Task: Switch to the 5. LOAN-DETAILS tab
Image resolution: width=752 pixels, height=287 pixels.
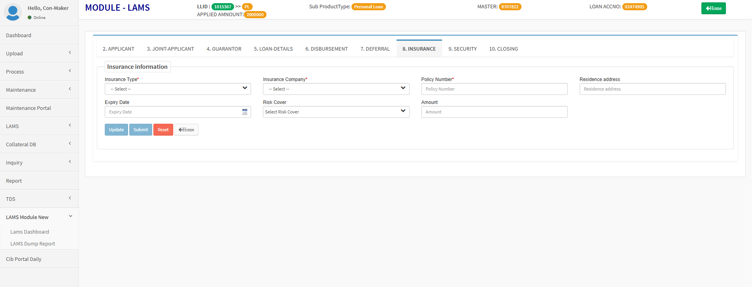Action: click(x=273, y=49)
